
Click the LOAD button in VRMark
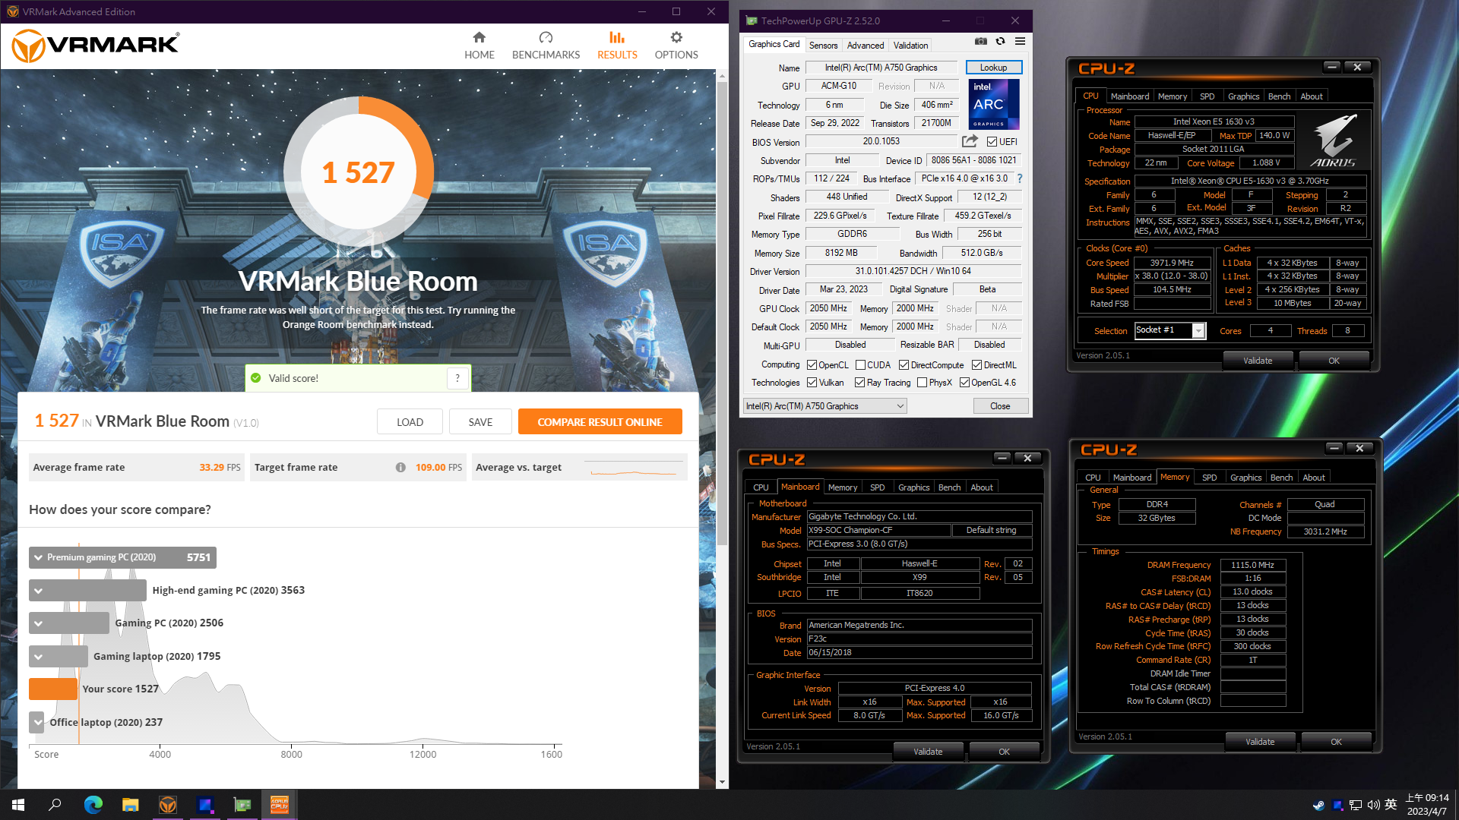click(410, 422)
